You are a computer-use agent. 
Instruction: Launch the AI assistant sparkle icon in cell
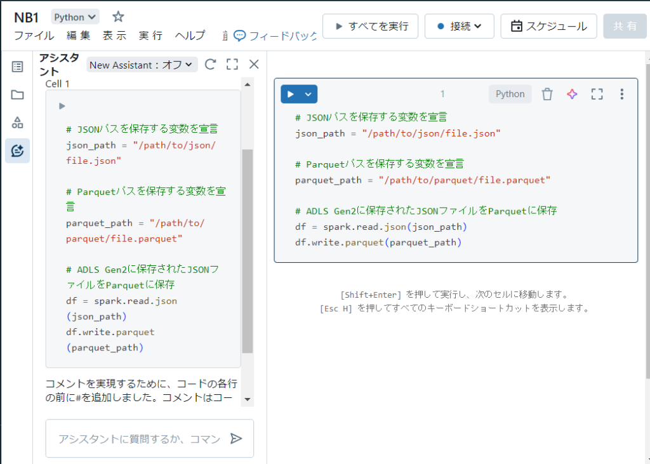point(572,94)
